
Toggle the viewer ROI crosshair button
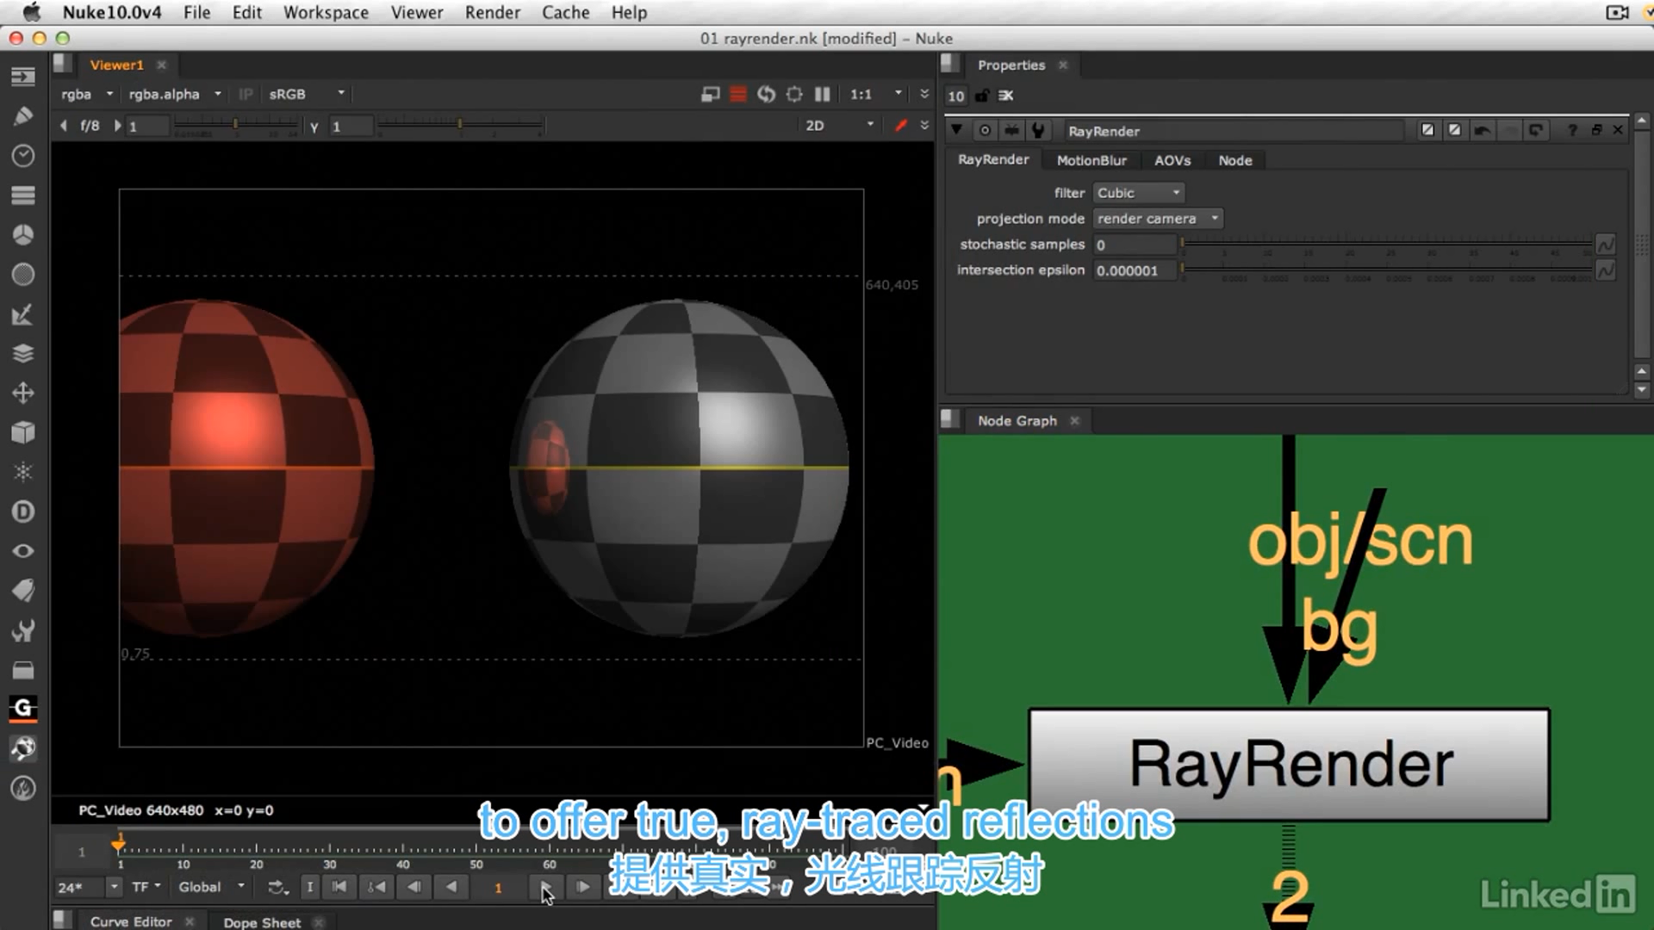[794, 94]
